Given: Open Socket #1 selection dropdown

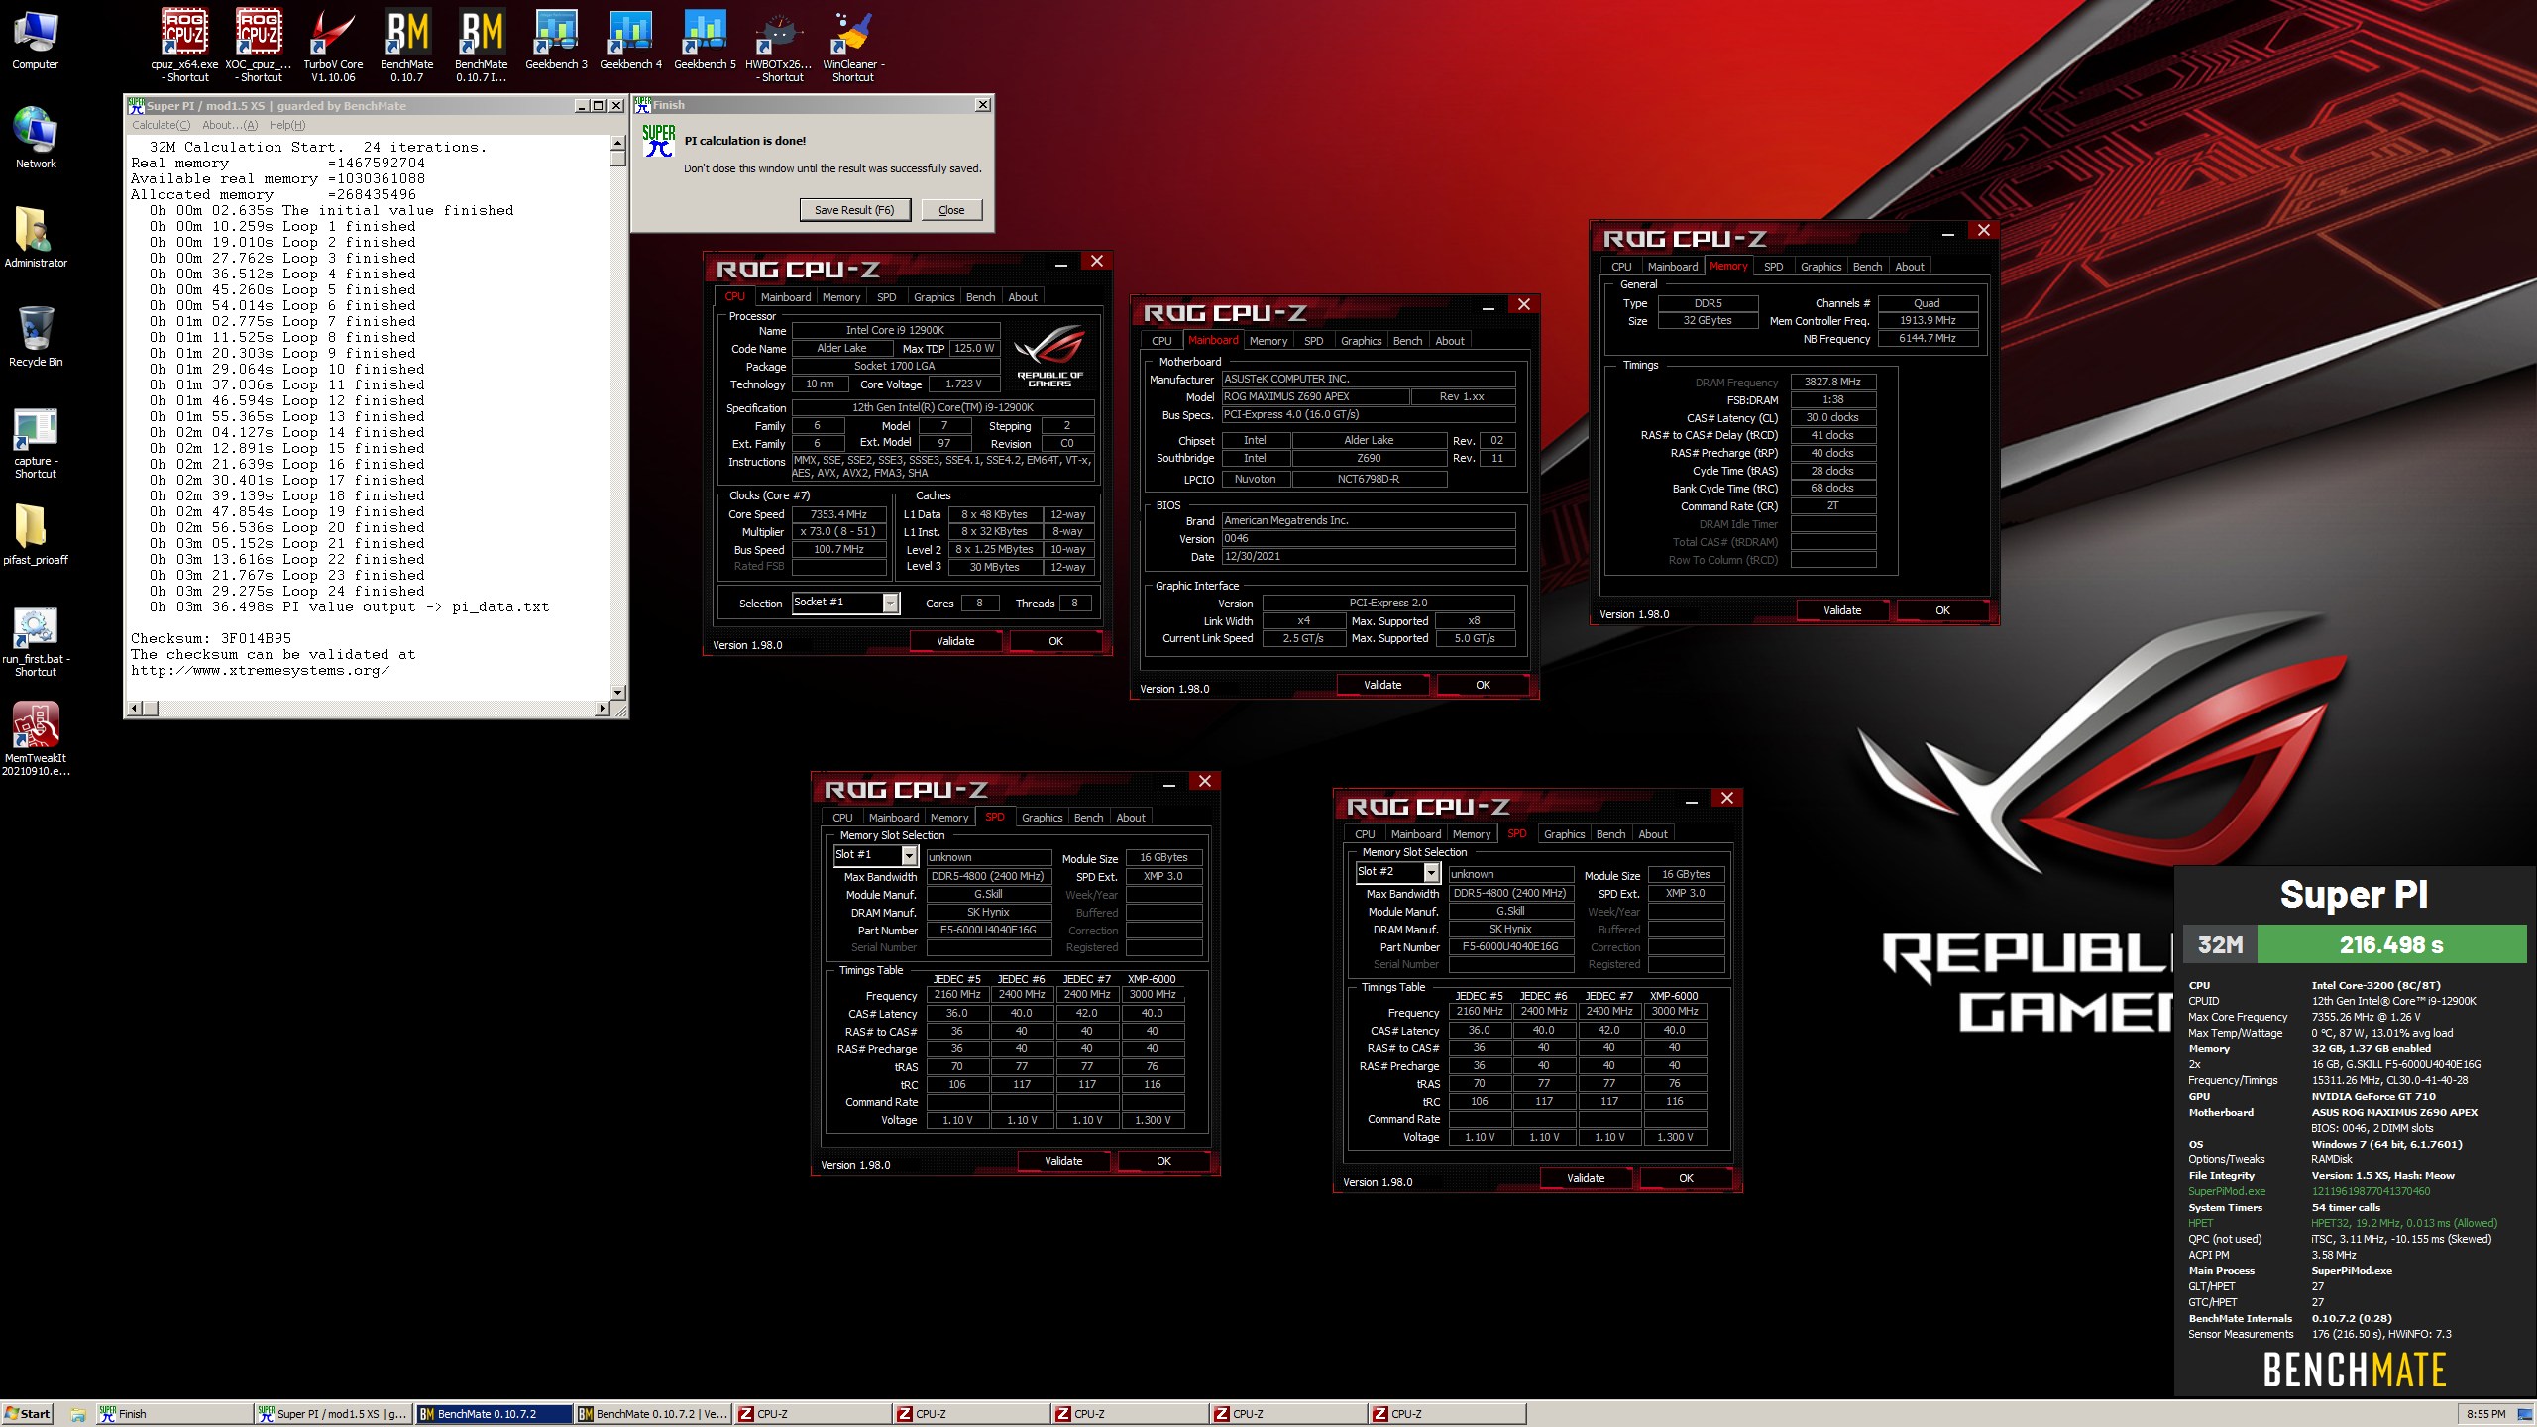Looking at the screenshot, I should (x=890, y=603).
